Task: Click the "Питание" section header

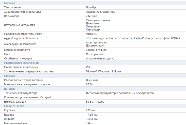Action: coord(10,76)
